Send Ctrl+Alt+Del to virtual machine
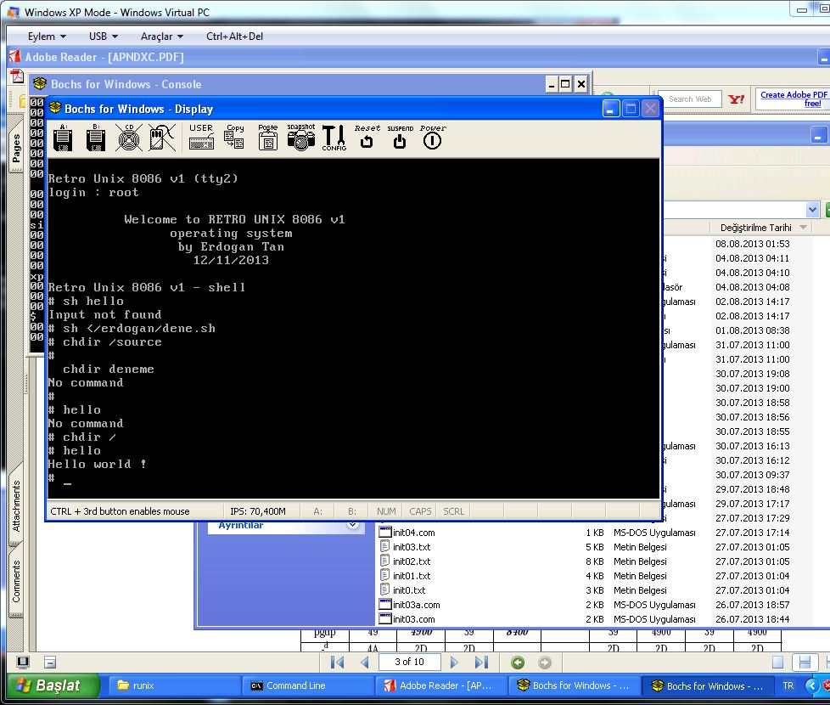Viewport: 830px width, 705px height. pos(234,37)
